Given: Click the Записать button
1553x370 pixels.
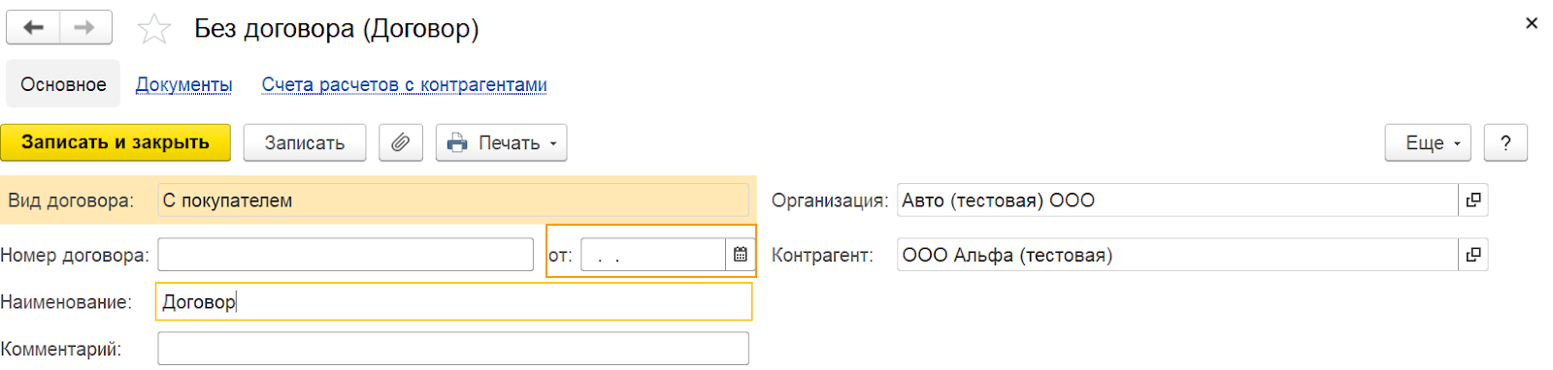Looking at the screenshot, I should (305, 142).
